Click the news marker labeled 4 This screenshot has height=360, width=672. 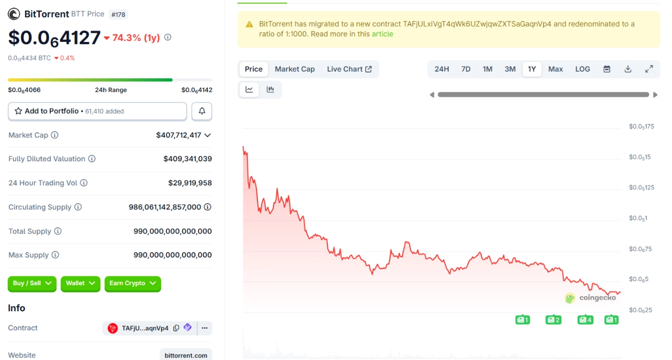(585, 320)
